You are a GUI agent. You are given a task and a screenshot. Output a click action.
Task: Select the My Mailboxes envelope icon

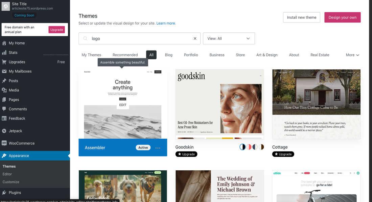[4, 71]
